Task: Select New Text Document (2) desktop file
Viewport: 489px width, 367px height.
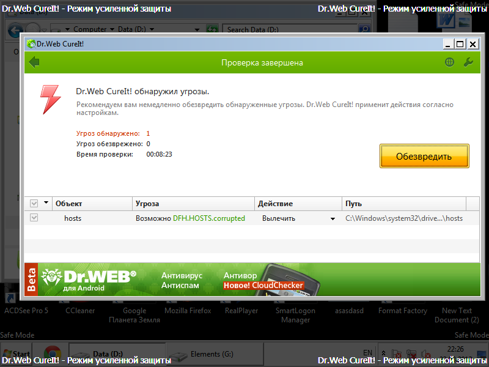Action: click(457, 315)
